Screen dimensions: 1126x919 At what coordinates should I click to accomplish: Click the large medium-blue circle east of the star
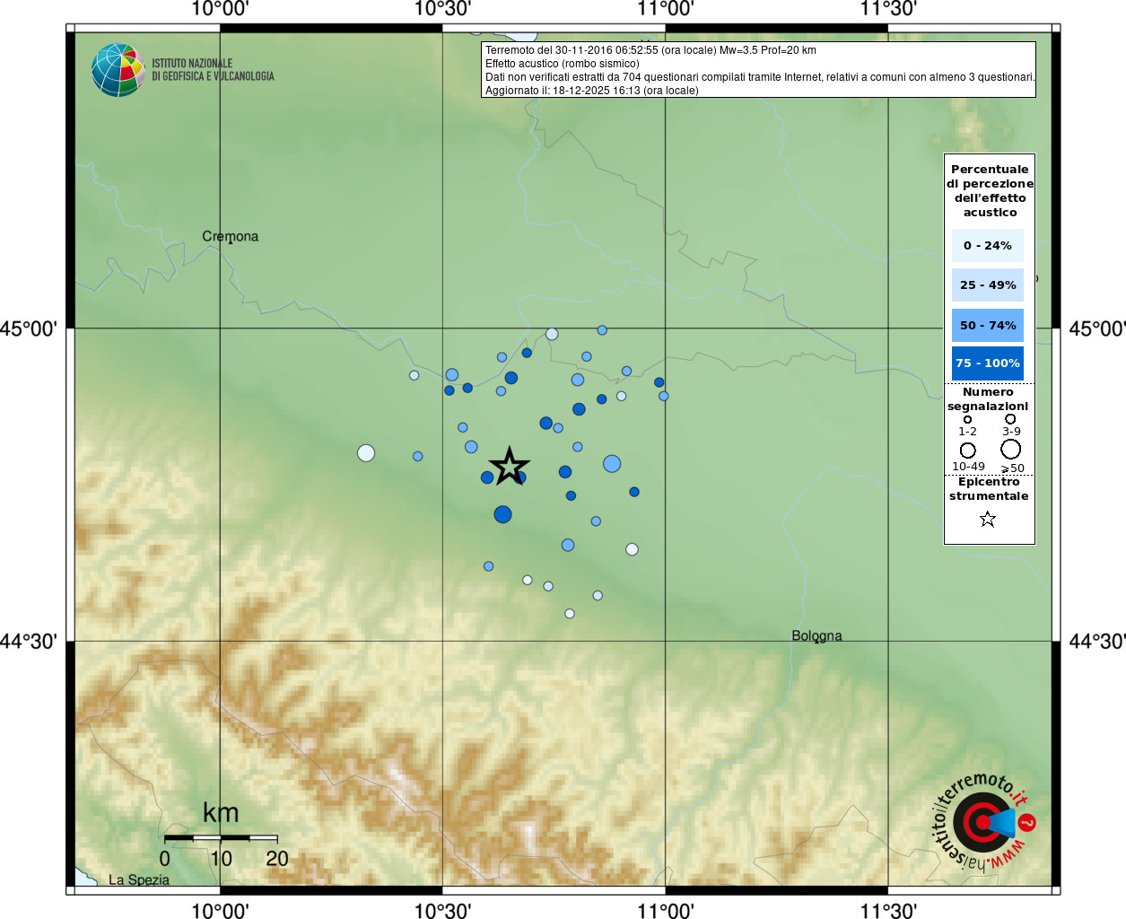click(612, 464)
